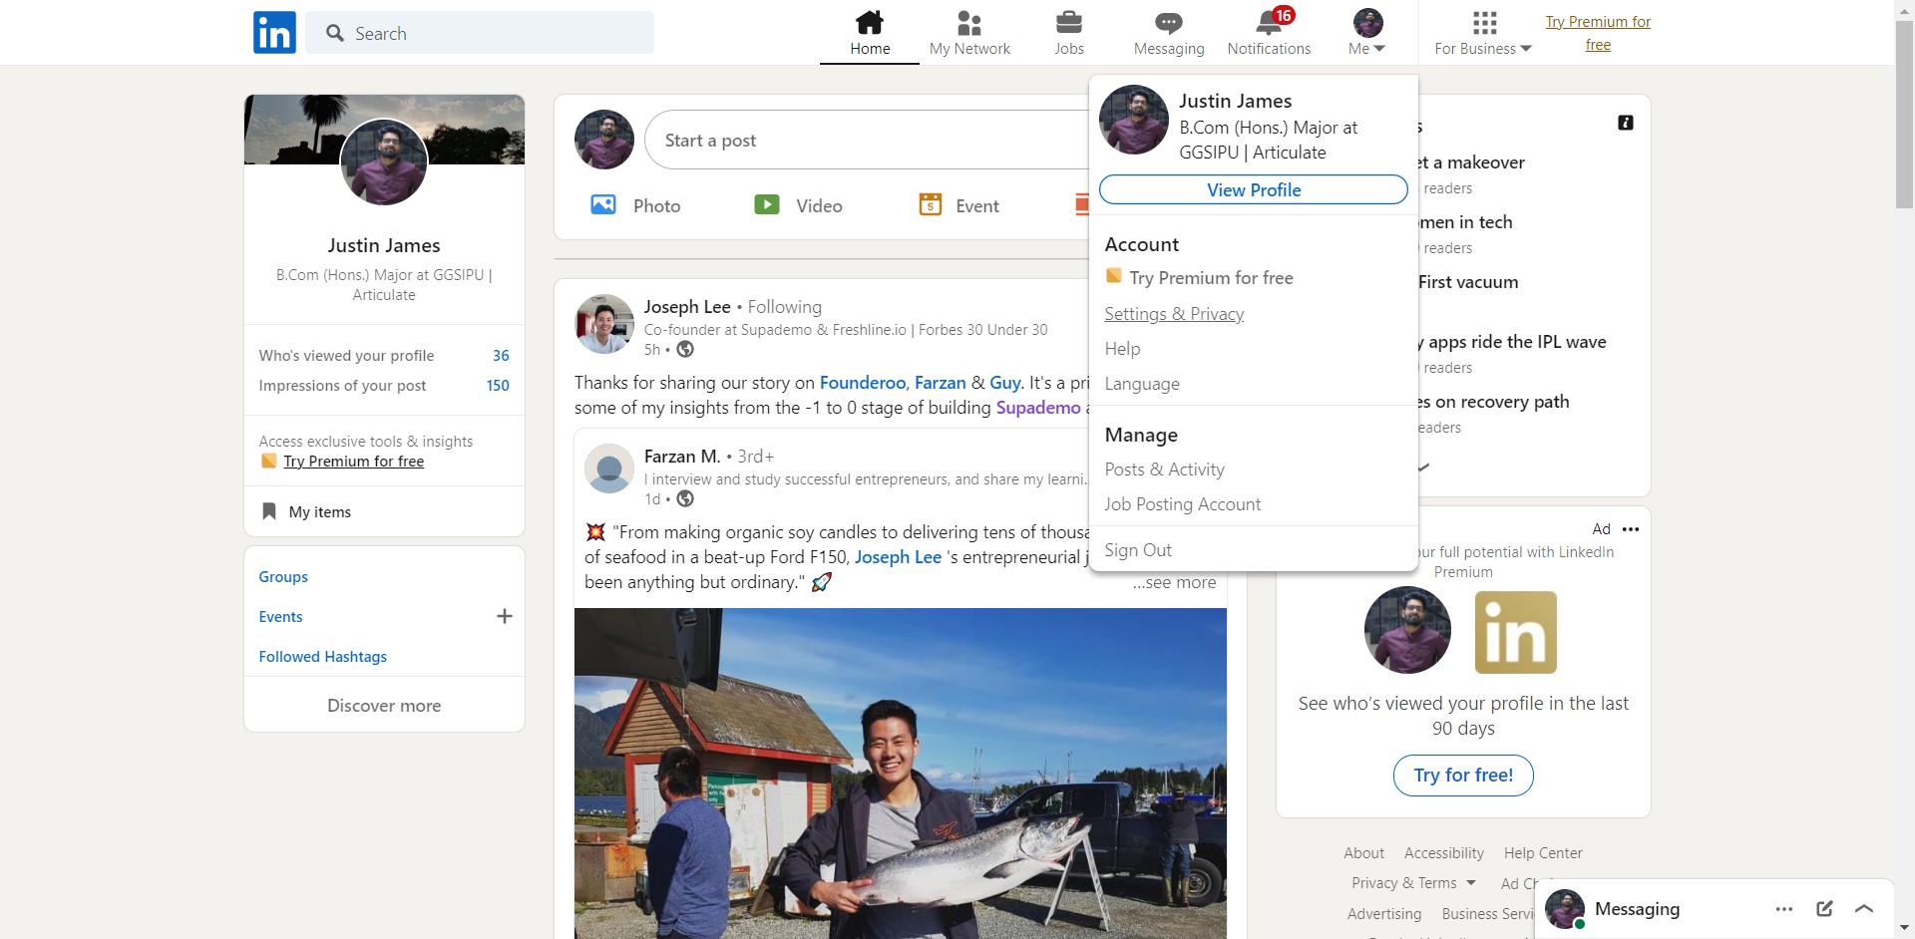The image size is (1915, 939).
Task: Add a Video to post
Action: 798,205
